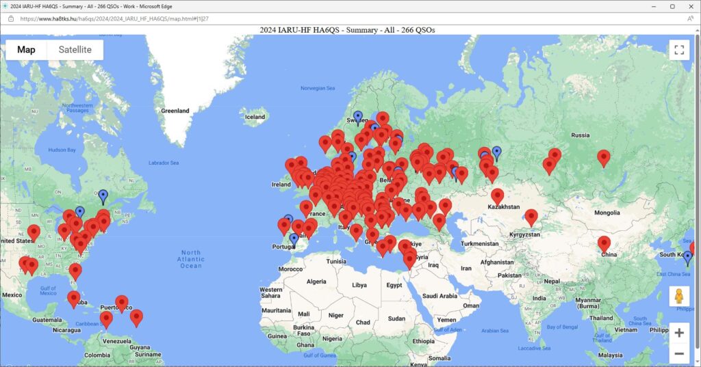The width and height of the screenshot is (701, 367).
Task: Click the Read aloud icon in address bar
Action: point(690,19)
